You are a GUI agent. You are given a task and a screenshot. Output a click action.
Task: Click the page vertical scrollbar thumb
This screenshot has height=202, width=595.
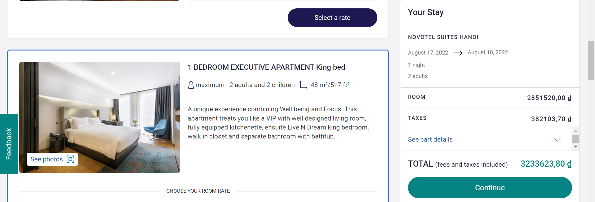tap(591, 60)
